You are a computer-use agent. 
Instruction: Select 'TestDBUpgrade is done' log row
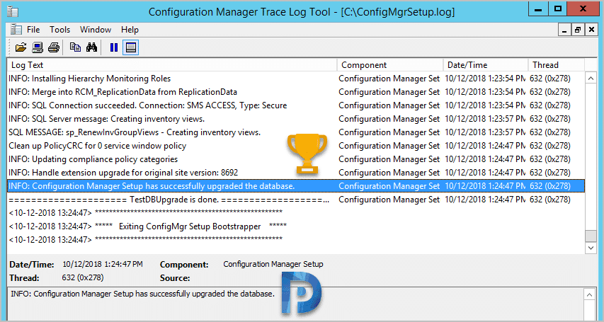tap(296, 200)
